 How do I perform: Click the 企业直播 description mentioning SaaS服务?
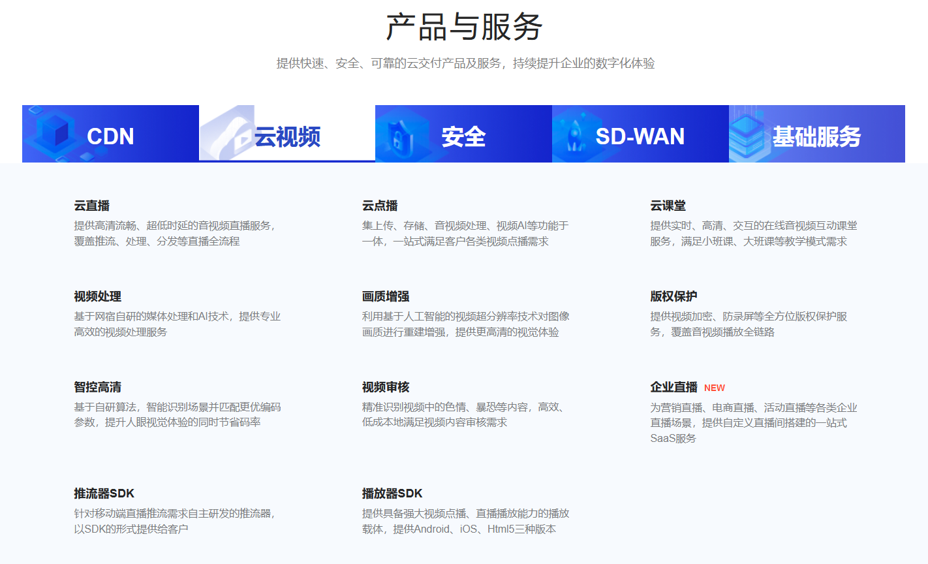pyautogui.click(x=754, y=422)
